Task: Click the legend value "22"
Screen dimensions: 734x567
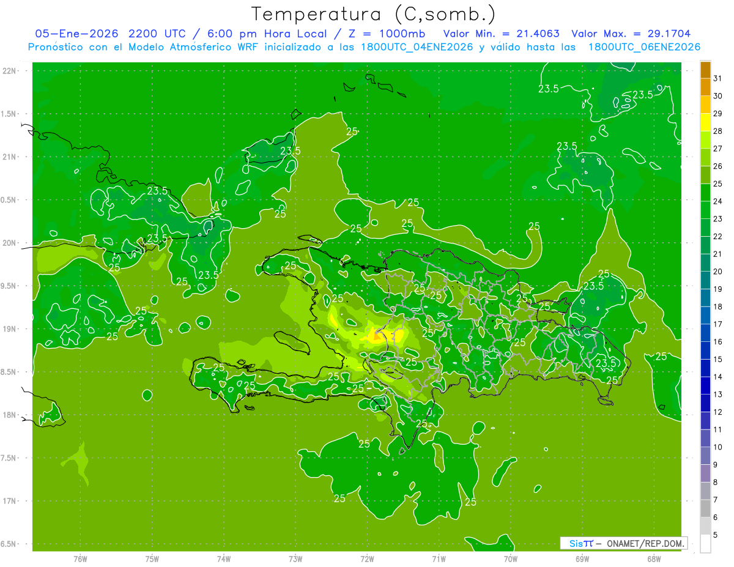Action: coord(718,236)
